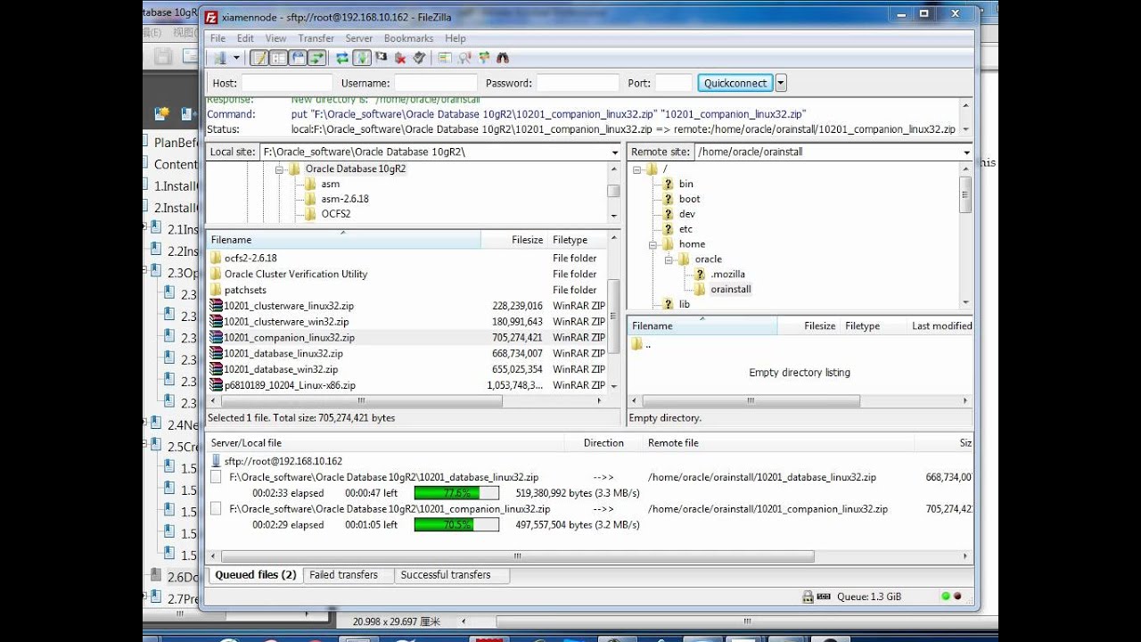Click the 77.6% transfer progress bar
The height and width of the screenshot is (642, 1141).
click(x=456, y=493)
